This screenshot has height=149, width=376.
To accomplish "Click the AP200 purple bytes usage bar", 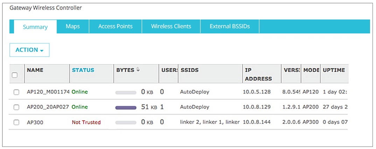I will [x=126, y=108].
